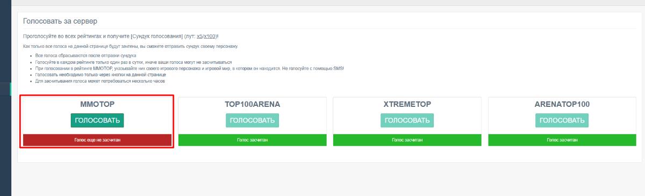645x196 pixels.
Task: Select the 'Голосовать за сервер' heading
Action: (x=60, y=21)
